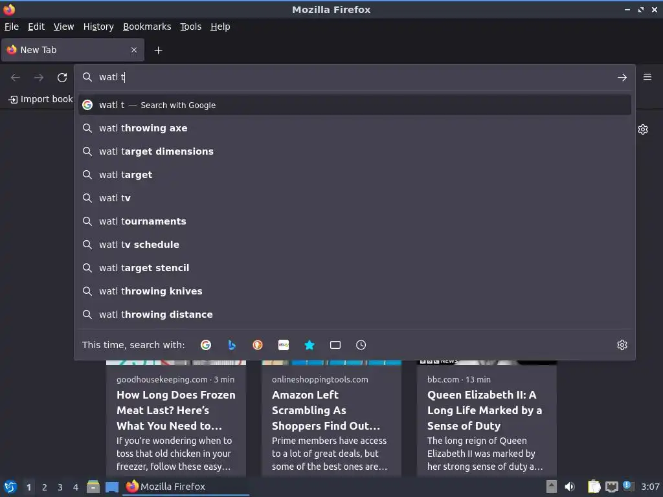
Task: Choose the plain 'watl tv' suggestion
Action: (355, 198)
